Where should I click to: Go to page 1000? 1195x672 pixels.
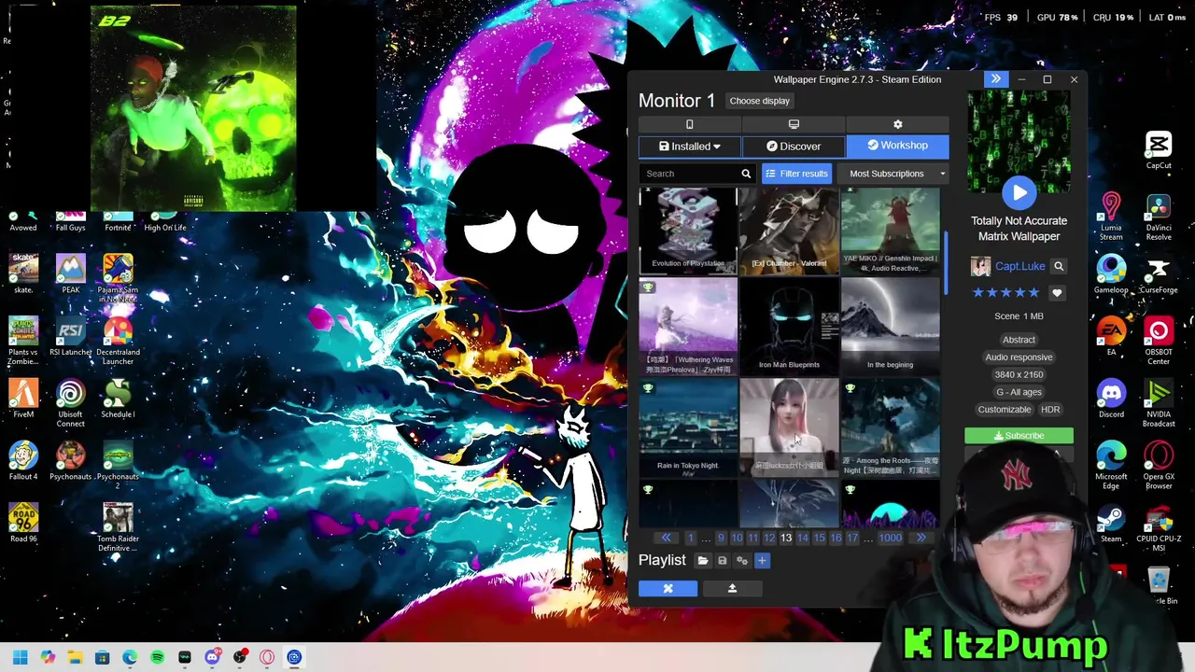click(x=891, y=538)
